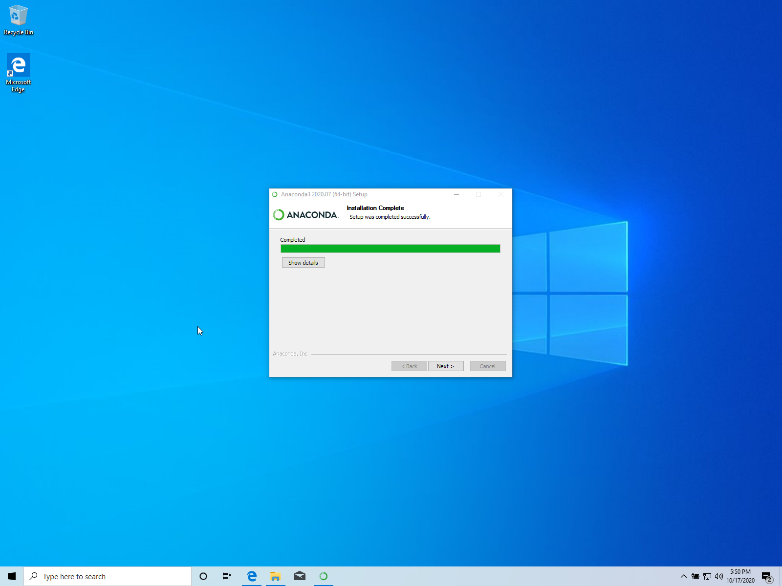Open the Action Center notifications icon
The width and height of the screenshot is (782, 586).
pyautogui.click(x=767, y=577)
